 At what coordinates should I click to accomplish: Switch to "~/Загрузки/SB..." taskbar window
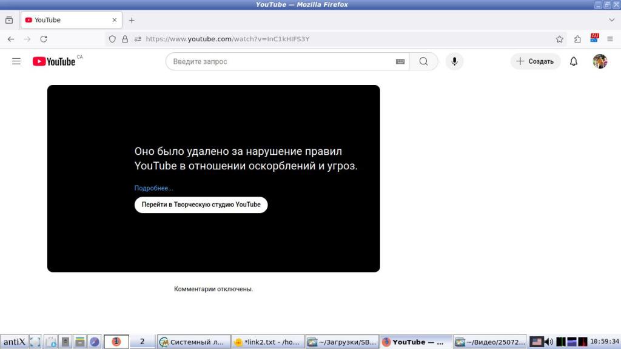[342, 342]
